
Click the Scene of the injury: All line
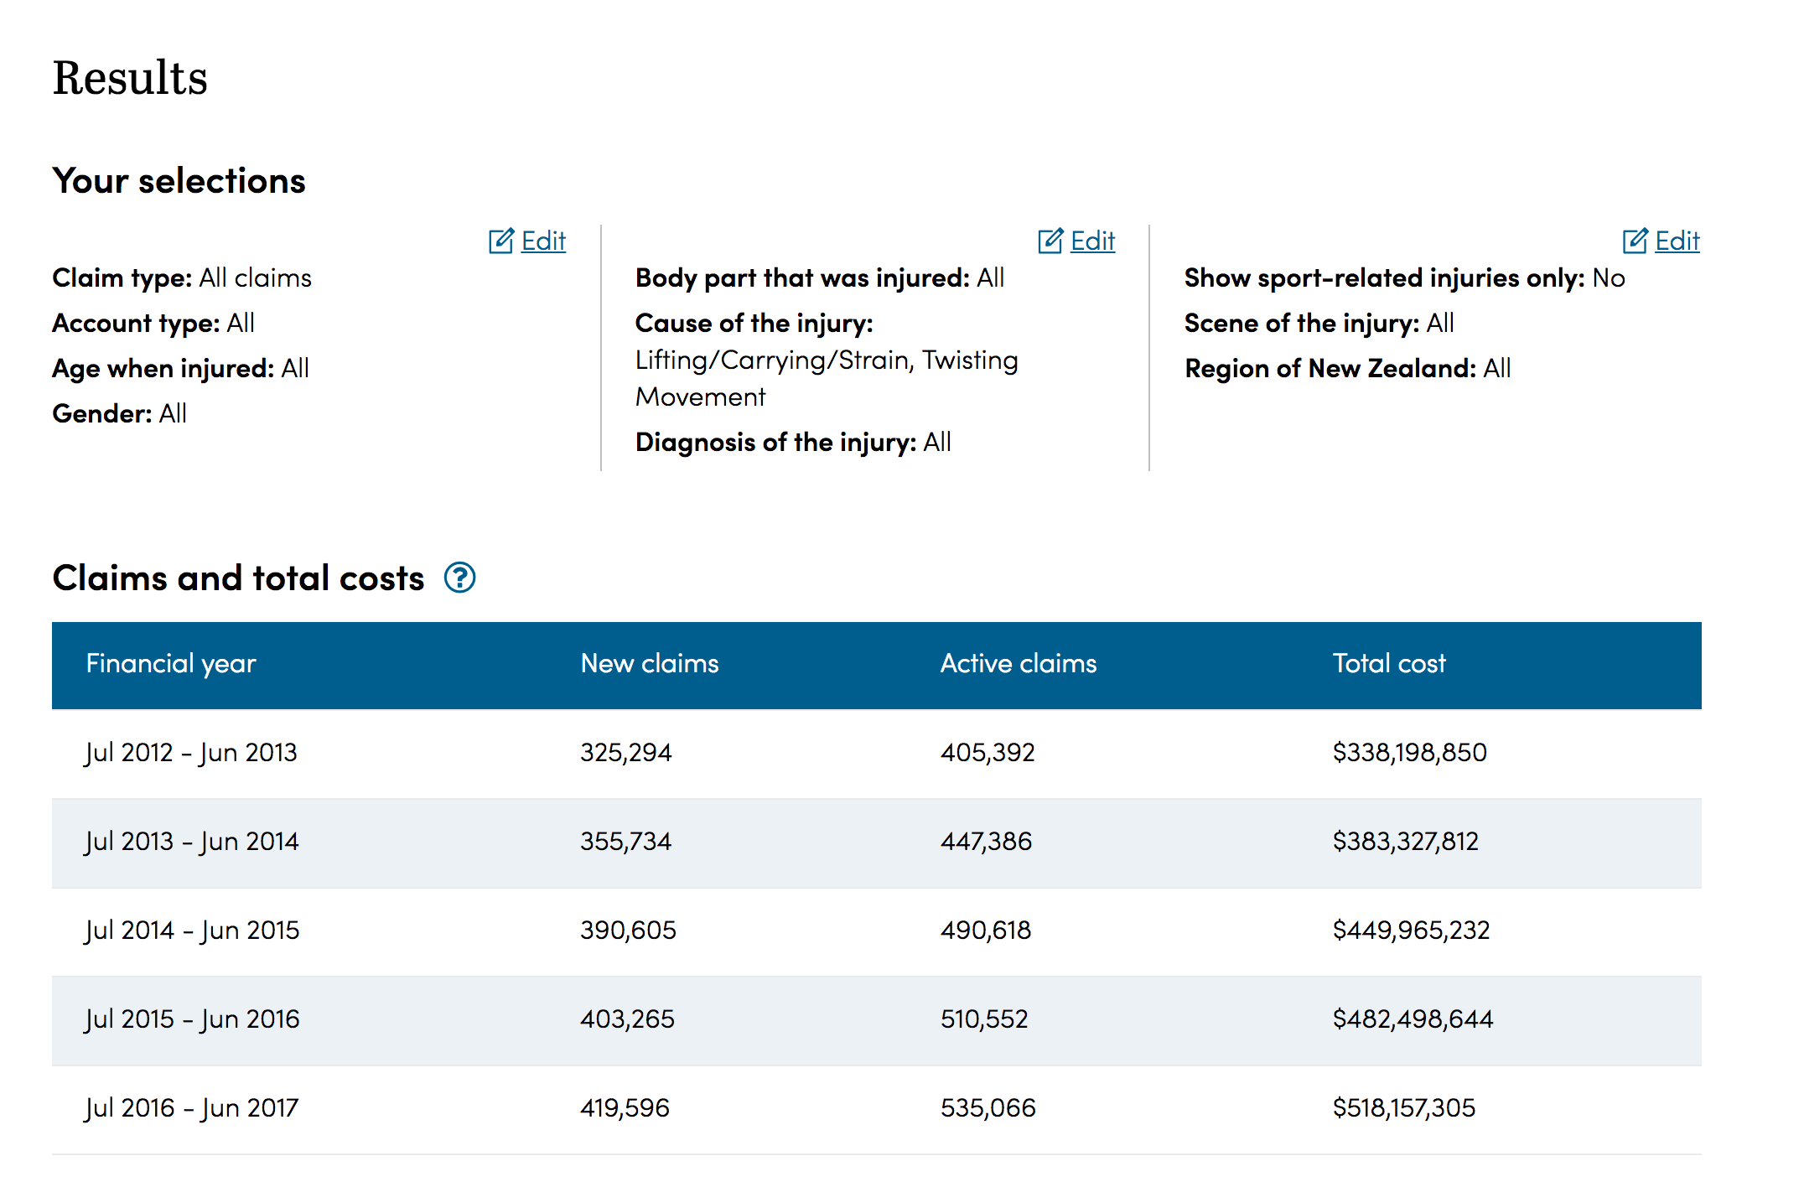pyautogui.click(x=1319, y=324)
